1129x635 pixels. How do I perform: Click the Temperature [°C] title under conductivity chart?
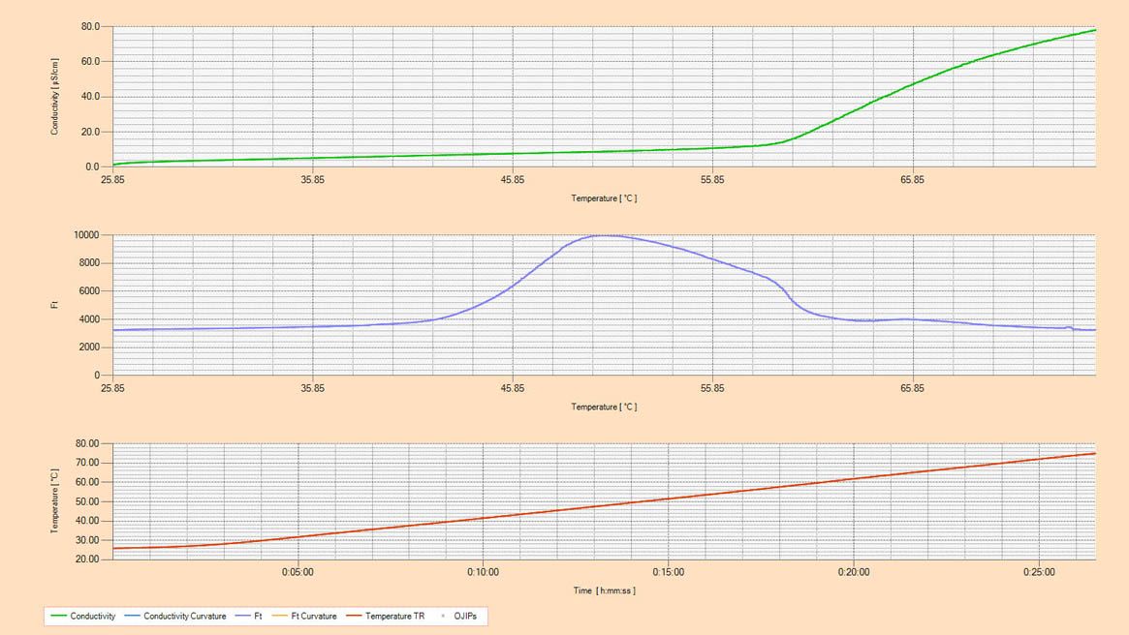pyautogui.click(x=604, y=198)
